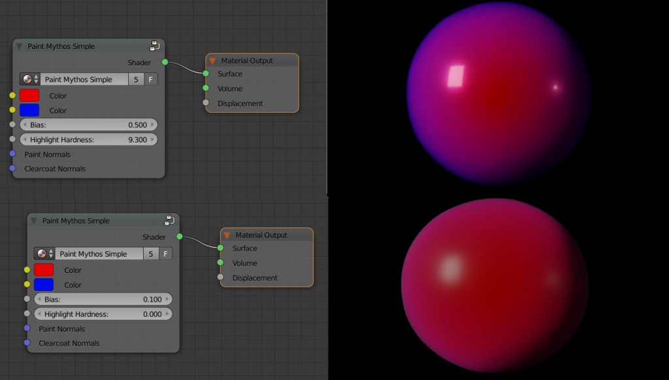Viewport: 669px width, 380px height.
Task: Collapse the Paint Mythos Simple node with Bias 0.500
Action: click(19, 46)
